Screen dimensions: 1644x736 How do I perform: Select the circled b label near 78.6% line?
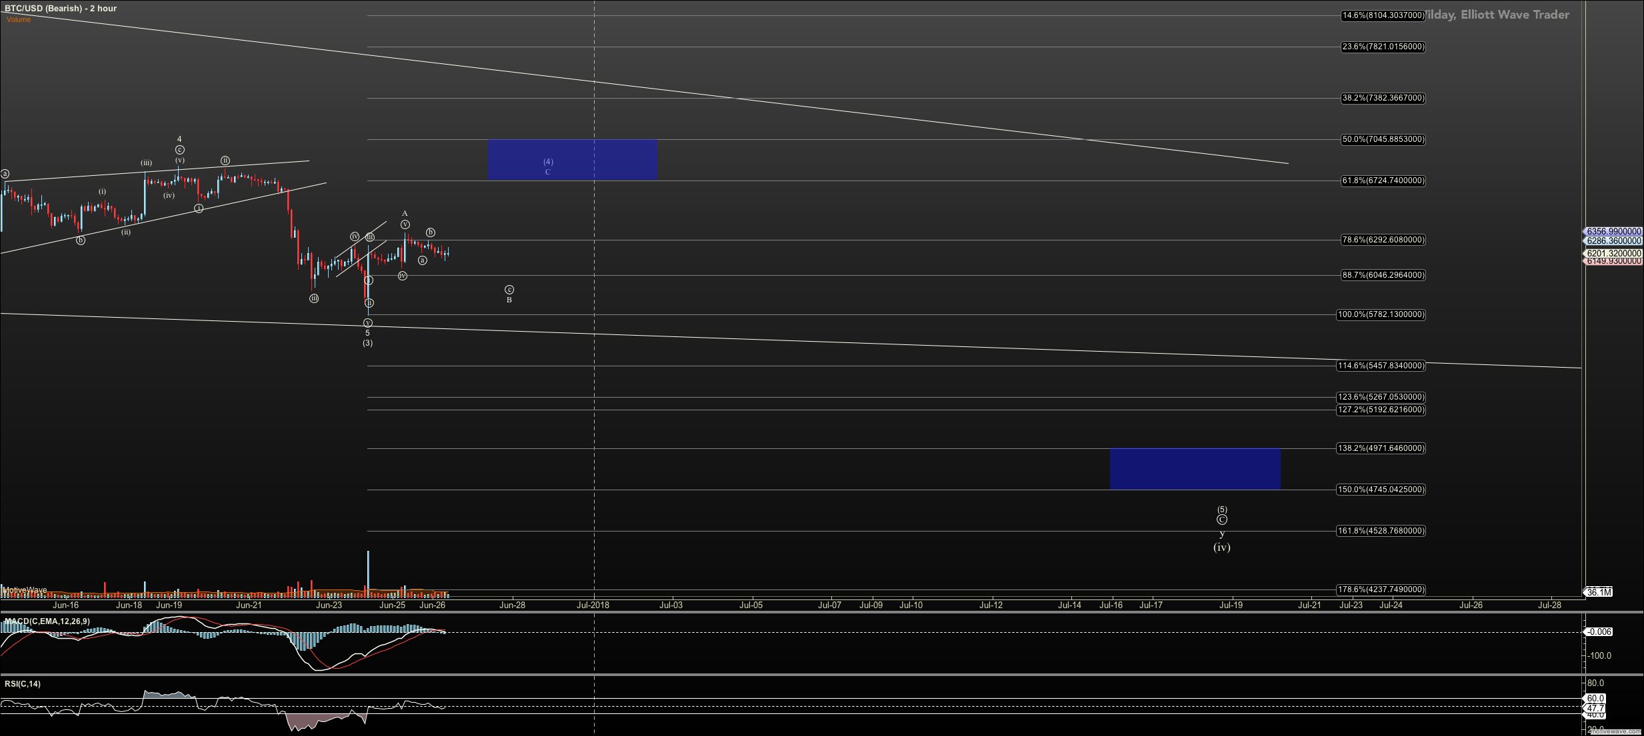pyautogui.click(x=431, y=232)
